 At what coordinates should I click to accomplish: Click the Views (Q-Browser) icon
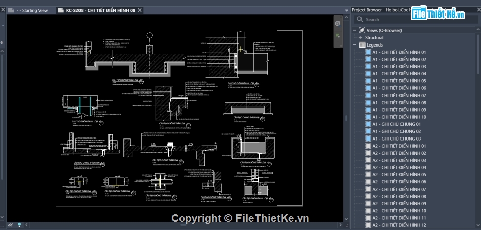point(362,30)
